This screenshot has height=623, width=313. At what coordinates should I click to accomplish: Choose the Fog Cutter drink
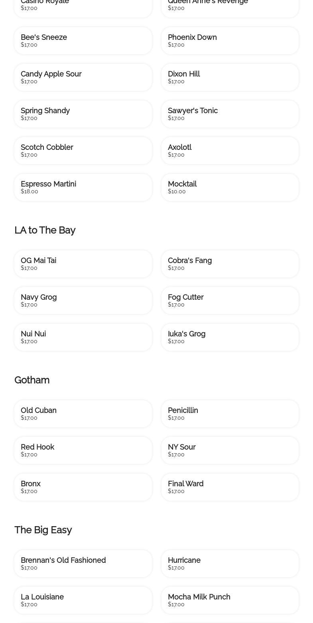[x=230, y=301]
